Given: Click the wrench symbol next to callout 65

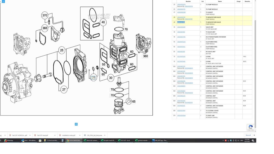Looking at the screenshot, I should pyautogui.click(x=129, y=101).
